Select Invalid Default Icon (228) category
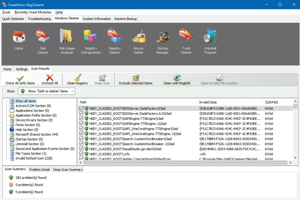 click(34, 158)
